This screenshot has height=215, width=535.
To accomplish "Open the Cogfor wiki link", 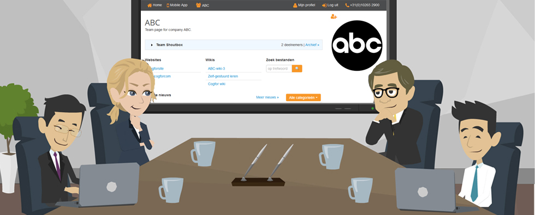I will click(x=216, y=84).
